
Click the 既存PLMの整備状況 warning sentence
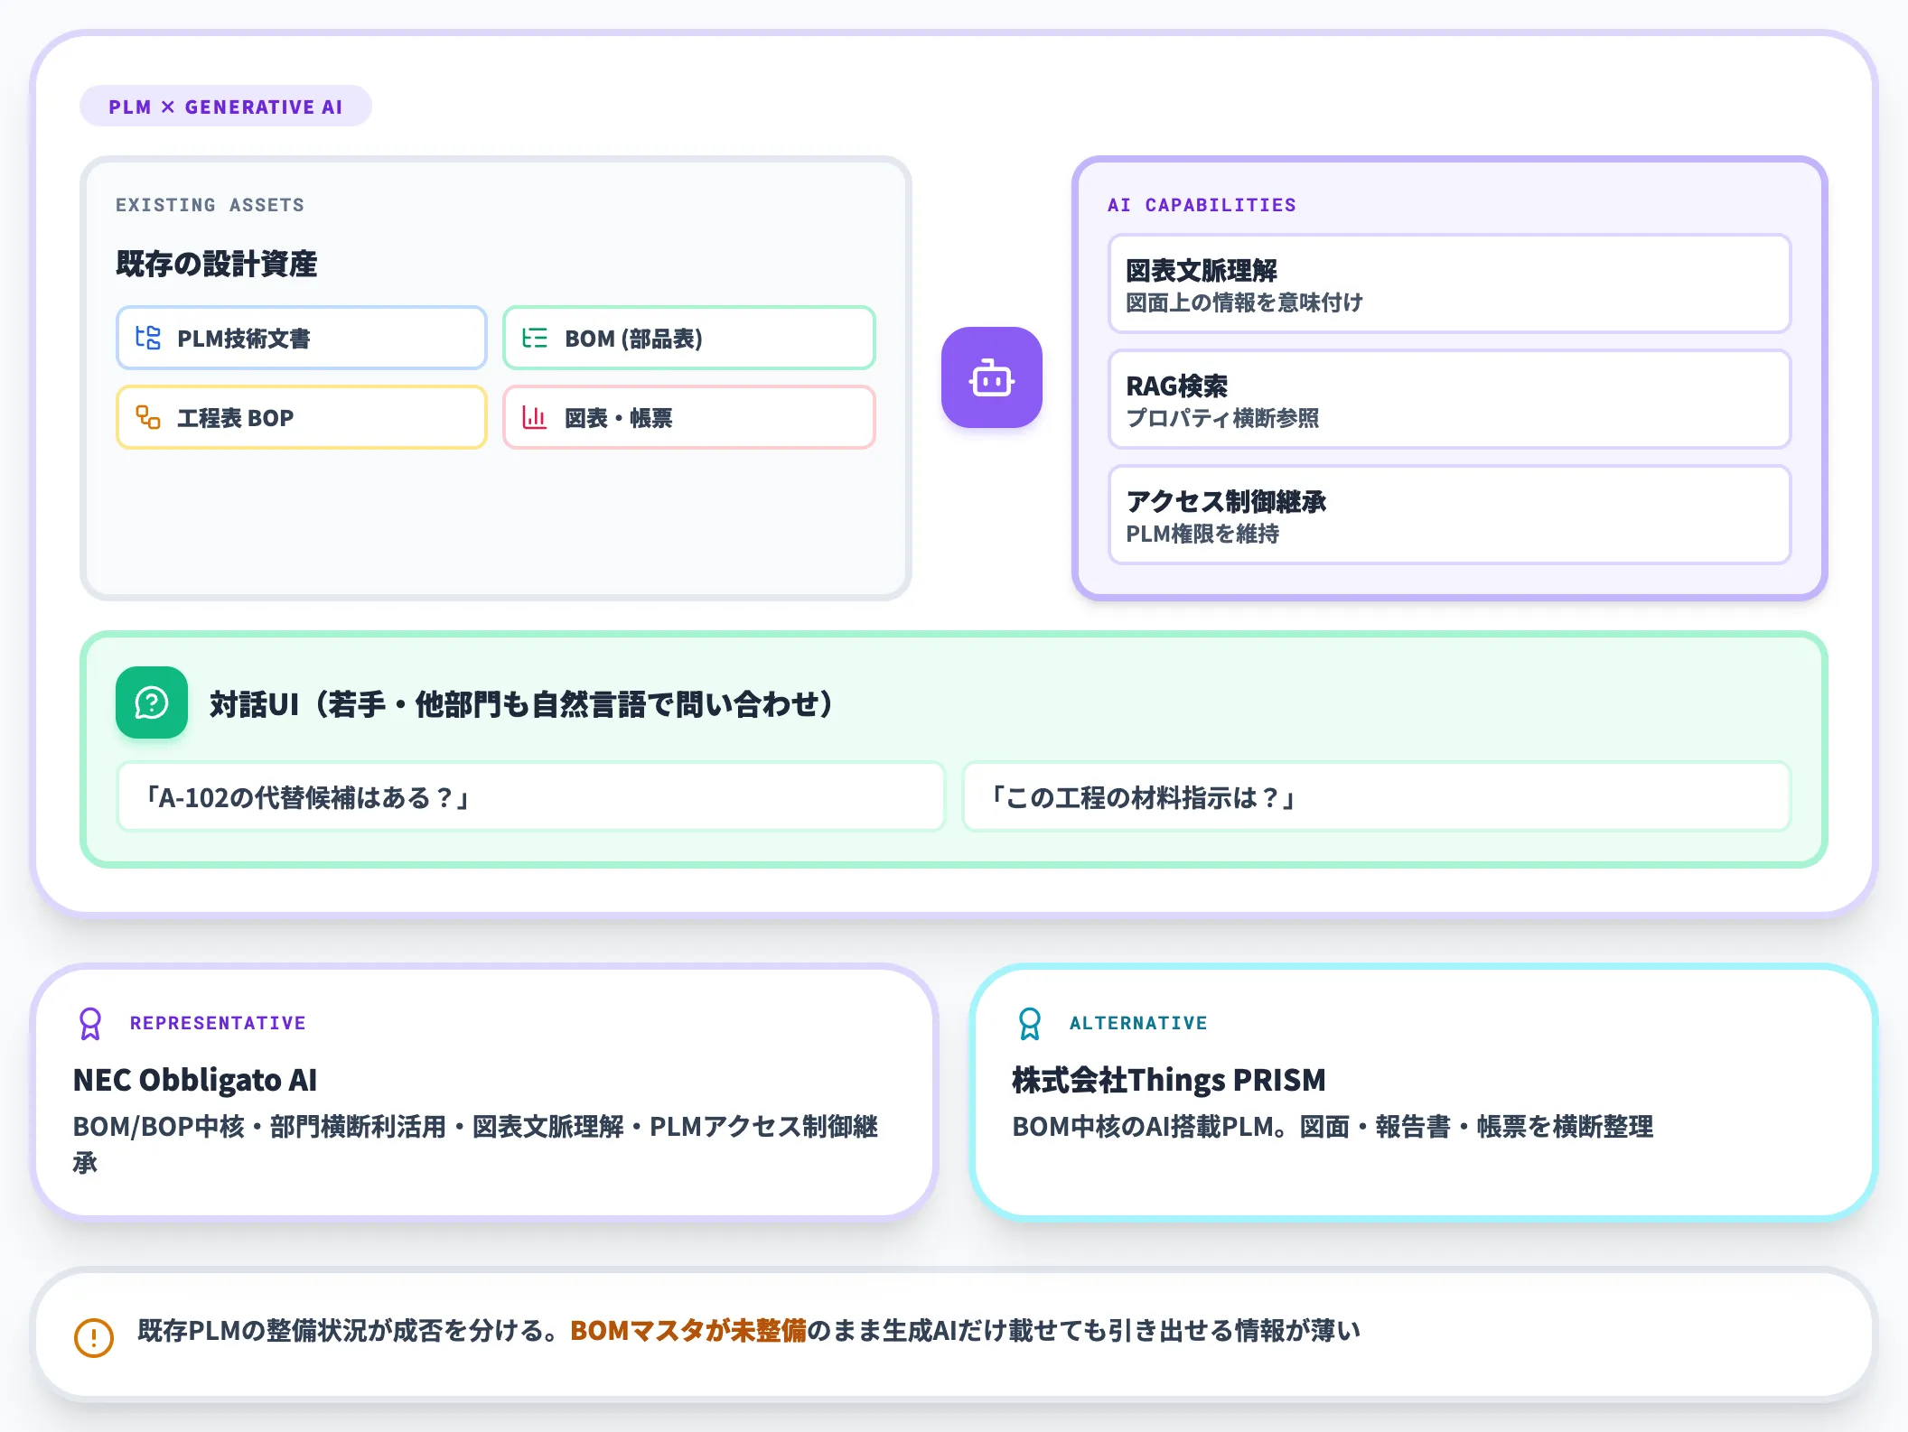749,1331
